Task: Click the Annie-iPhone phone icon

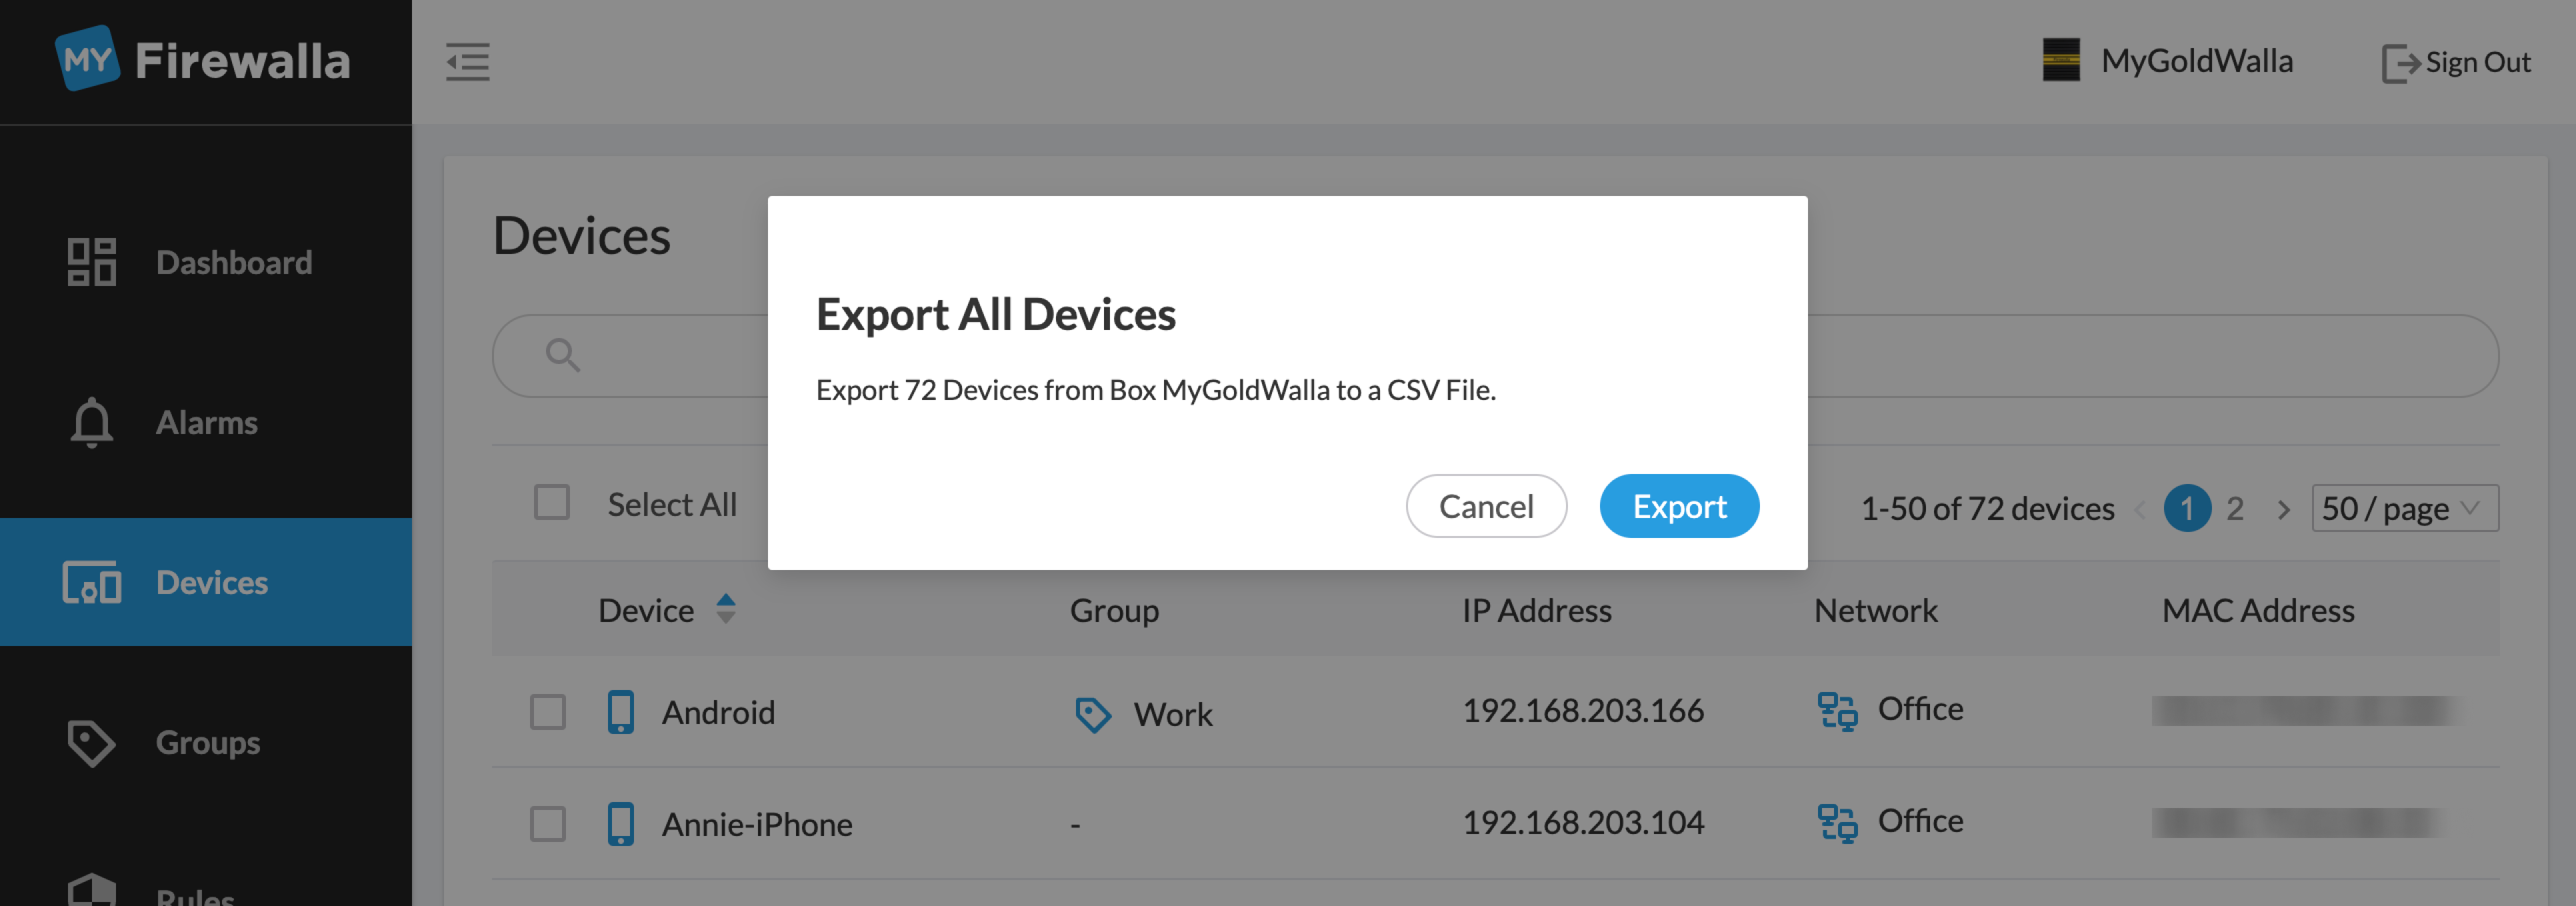Action: coord(621,824)
